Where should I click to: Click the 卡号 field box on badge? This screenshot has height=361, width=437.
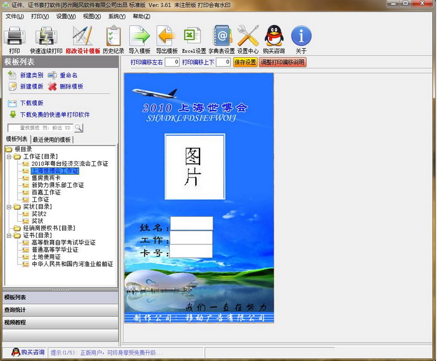pos(191,251)
